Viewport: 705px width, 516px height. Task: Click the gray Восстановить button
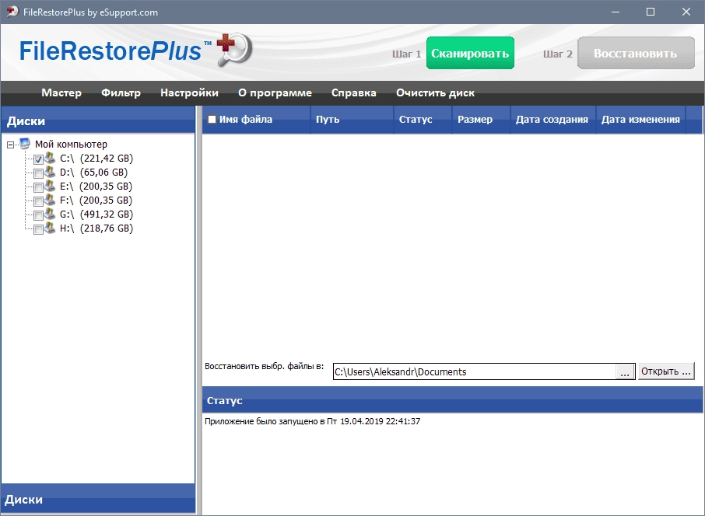coord(636,53)
